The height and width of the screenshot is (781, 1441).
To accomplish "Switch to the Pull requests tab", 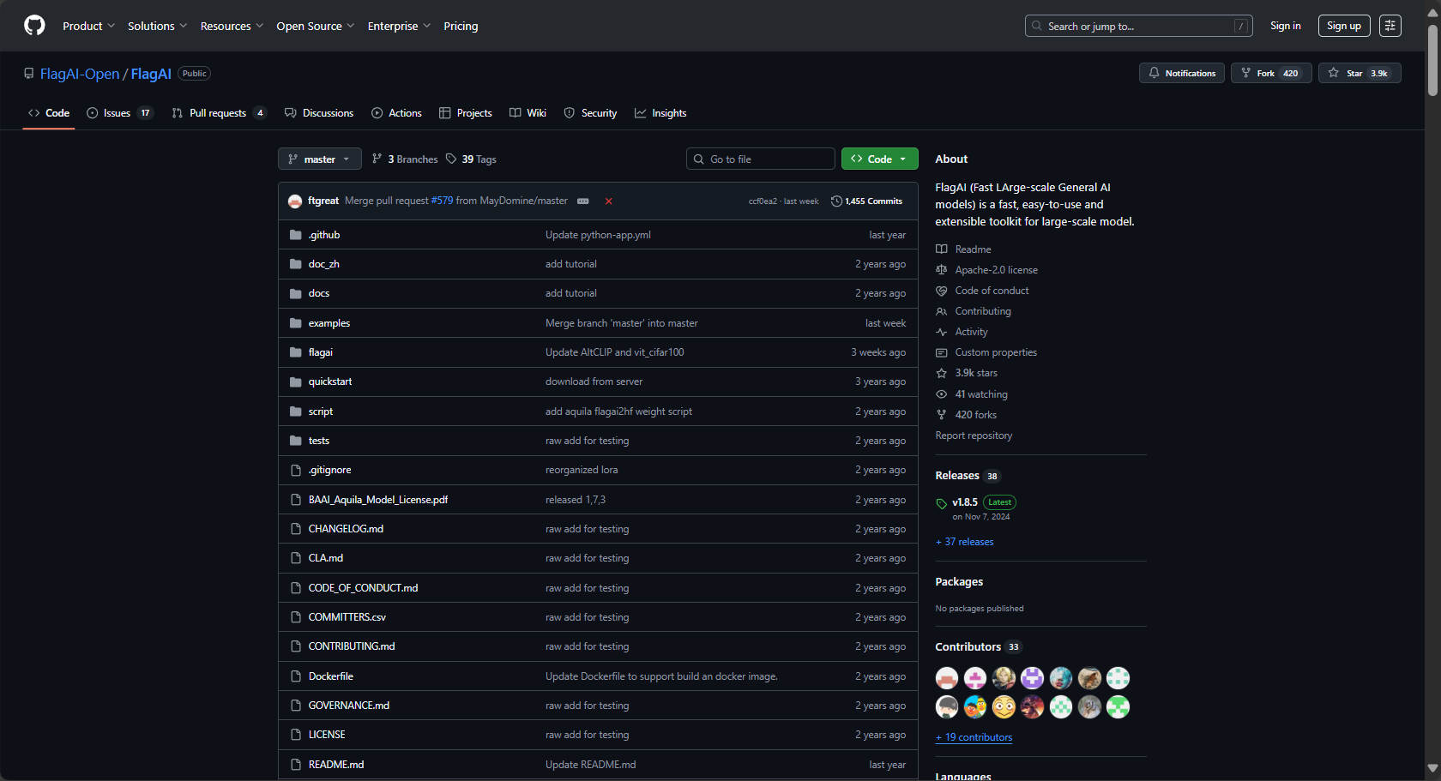I will [219, 113].
